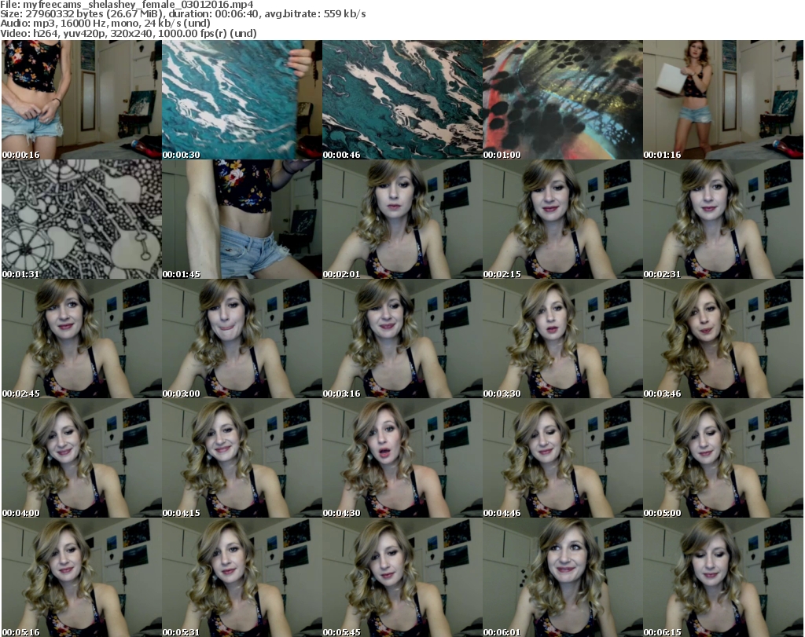This screenshot has height=637, width=805.
Task: Pick the frame at 00:03:16
Action: (402, 339)
